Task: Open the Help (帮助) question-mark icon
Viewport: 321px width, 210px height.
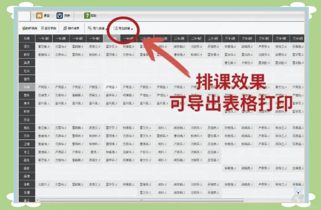Action: [87, 16]
